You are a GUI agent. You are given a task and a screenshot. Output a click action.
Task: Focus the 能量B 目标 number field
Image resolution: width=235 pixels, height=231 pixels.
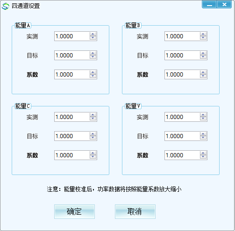point(182,55)
